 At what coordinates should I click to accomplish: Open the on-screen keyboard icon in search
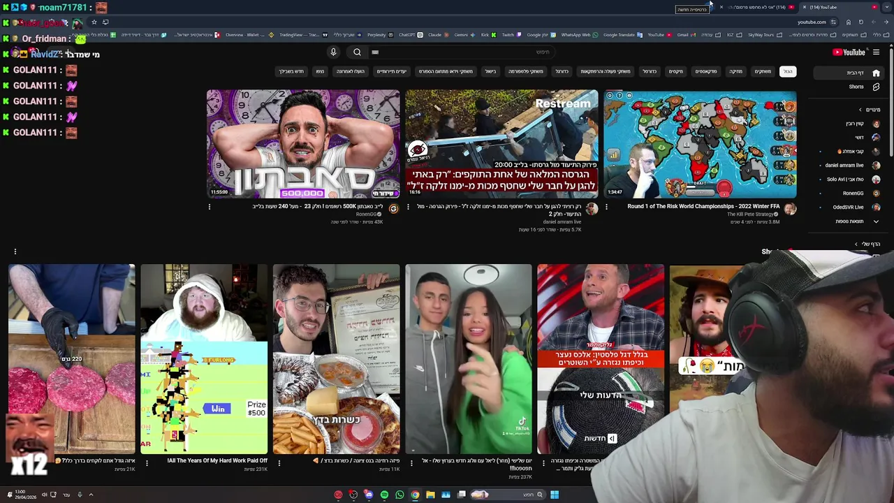(x=375, y=52)
